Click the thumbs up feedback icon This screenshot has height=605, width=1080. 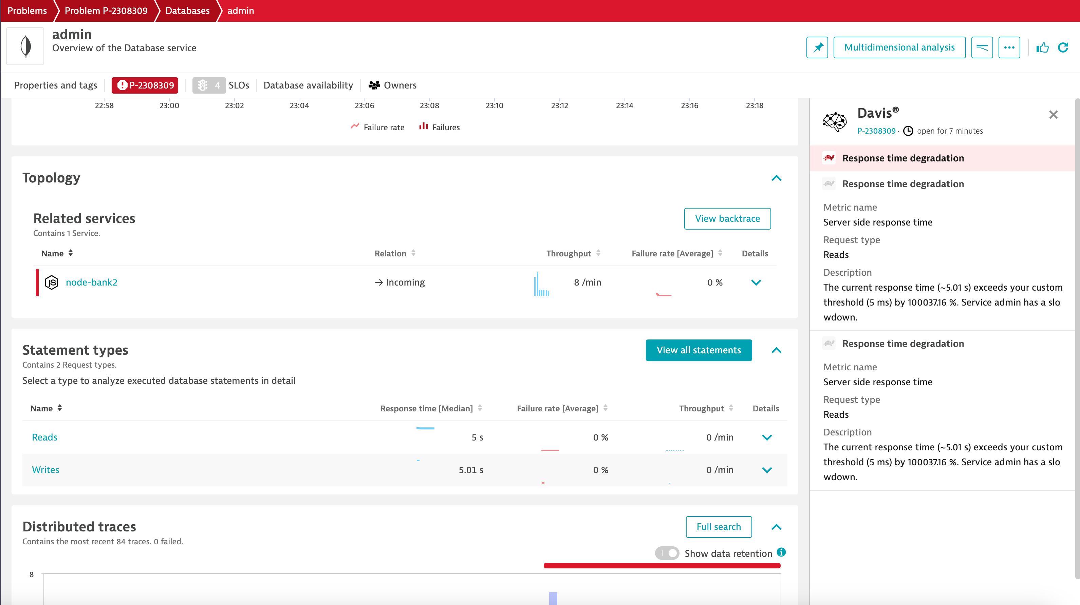[1043, 47]
